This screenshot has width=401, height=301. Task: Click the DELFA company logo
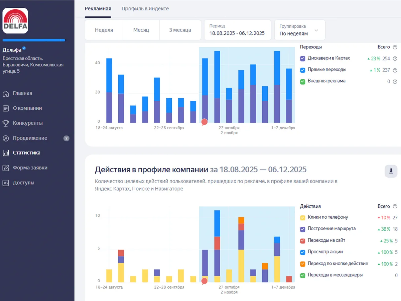15,21
